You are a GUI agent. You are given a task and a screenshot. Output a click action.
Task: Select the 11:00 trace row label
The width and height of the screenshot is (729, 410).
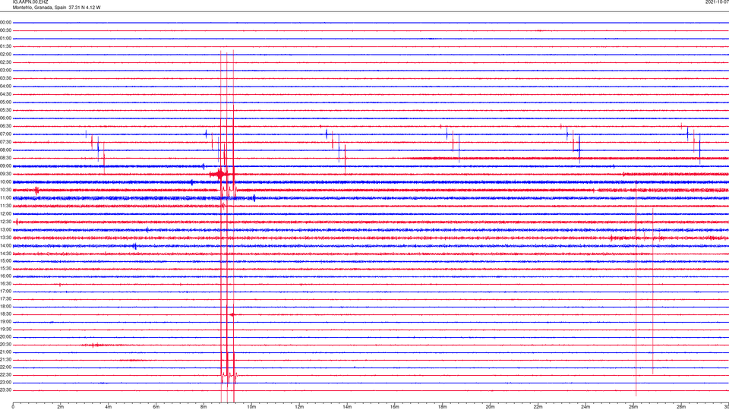5,197
